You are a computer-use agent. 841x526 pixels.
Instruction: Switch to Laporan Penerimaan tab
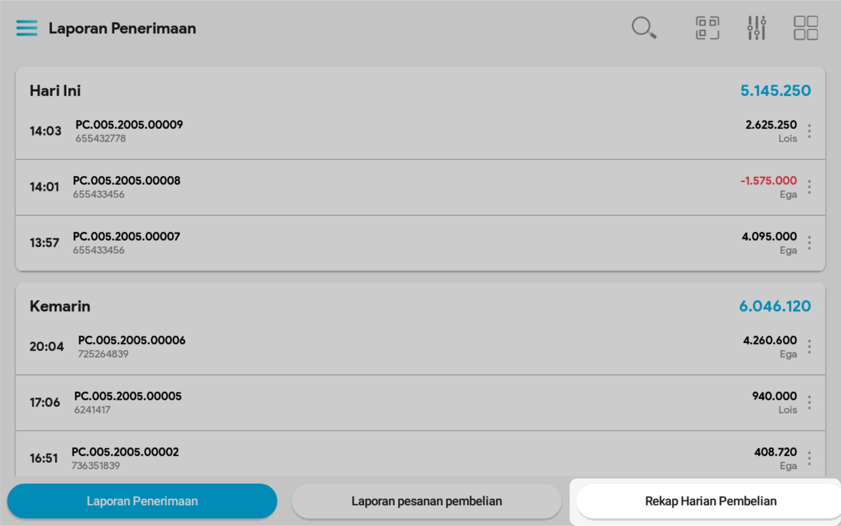[142, 501]
